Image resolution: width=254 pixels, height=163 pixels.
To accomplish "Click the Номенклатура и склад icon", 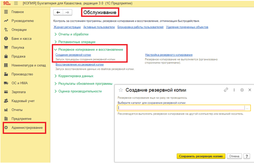I will pyautogui.click(x=6, y=65).
